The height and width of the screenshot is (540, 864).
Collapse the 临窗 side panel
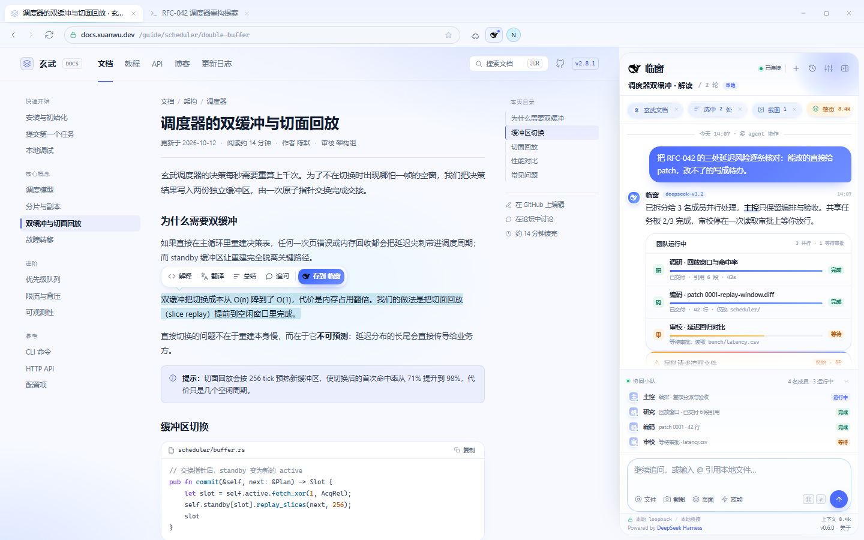pyautogui.click(x=845, y=68)
